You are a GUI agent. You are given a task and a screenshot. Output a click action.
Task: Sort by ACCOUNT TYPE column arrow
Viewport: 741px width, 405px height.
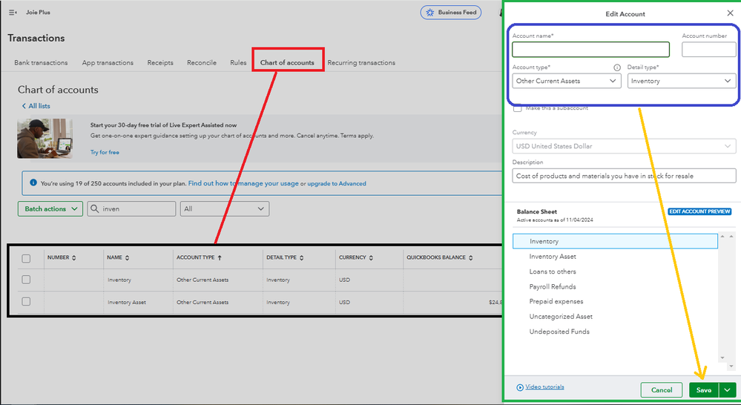point(220,257)
